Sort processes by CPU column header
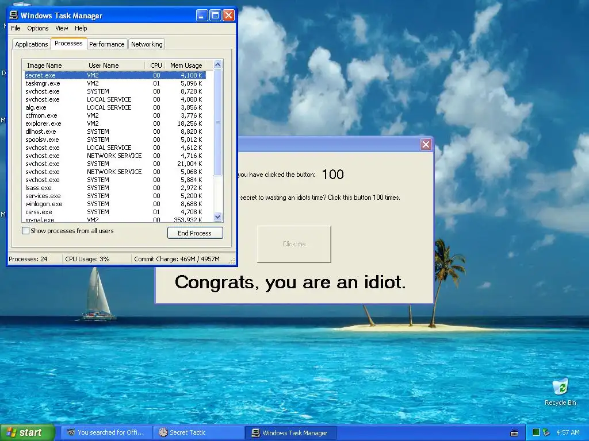 coord(155,65)
